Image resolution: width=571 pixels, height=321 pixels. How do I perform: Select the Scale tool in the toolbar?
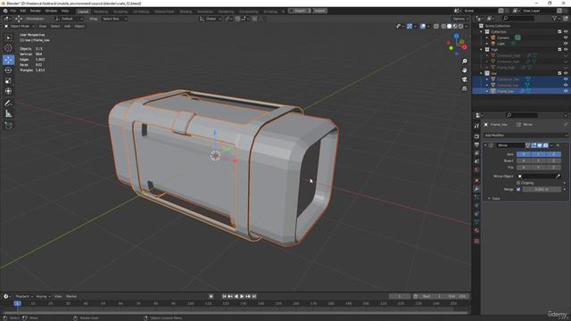pyautogui.click(x=8, y=81)
